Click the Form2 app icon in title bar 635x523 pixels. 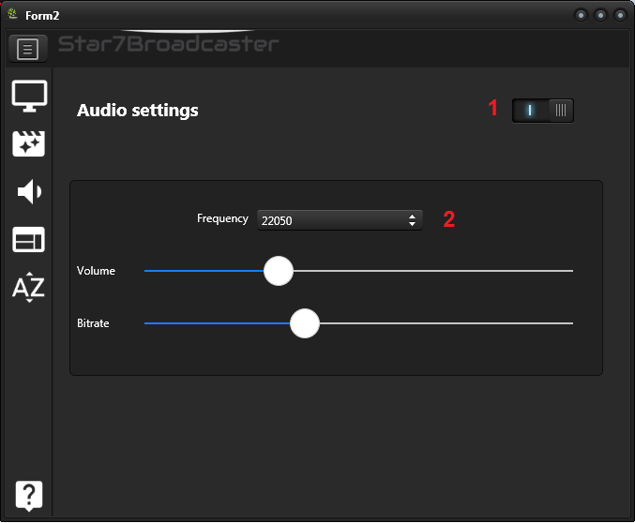pos(12,14)
